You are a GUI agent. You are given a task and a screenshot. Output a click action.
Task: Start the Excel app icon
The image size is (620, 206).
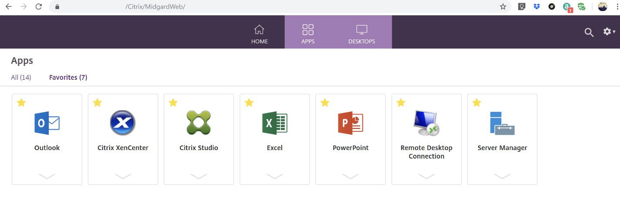tap(275, 123)
